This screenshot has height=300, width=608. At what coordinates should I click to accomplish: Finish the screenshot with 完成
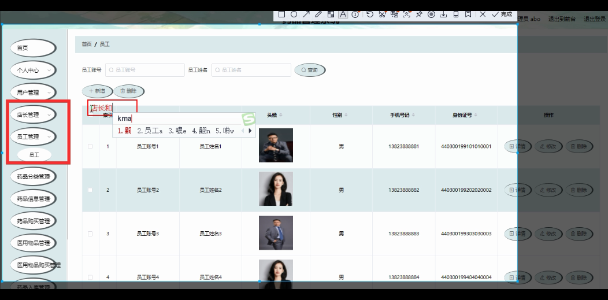502,14
